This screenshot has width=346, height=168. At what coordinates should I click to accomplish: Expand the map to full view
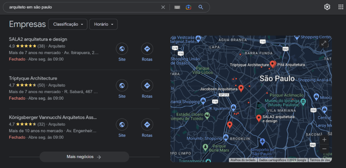pos(324,43)
